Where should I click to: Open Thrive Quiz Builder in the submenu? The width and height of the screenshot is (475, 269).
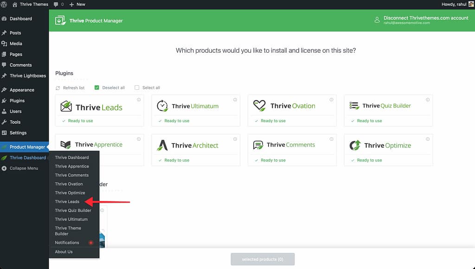73,211
